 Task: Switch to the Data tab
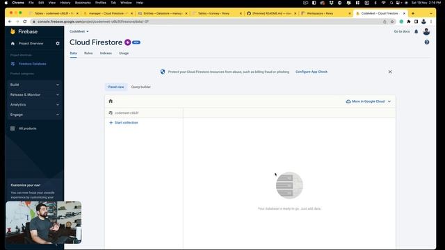(73, 53)
